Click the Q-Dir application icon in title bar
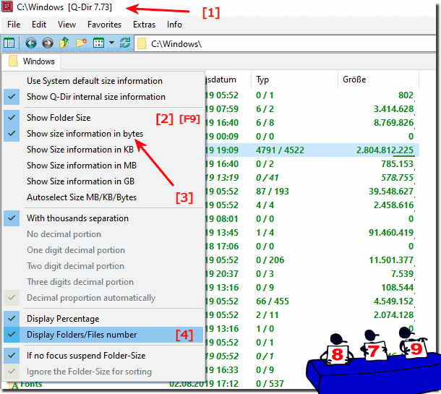The width and height of the screenshot is (441, 394). 7,7
